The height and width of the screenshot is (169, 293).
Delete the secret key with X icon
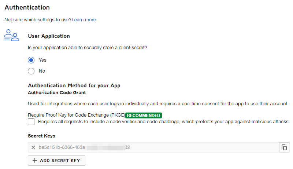tap(33, 147)
